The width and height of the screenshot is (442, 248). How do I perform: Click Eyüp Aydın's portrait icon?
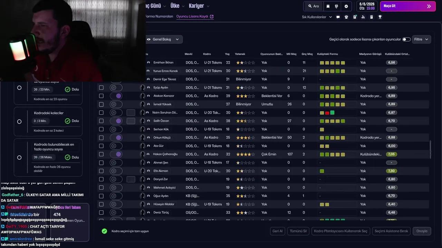click(142, 87)
